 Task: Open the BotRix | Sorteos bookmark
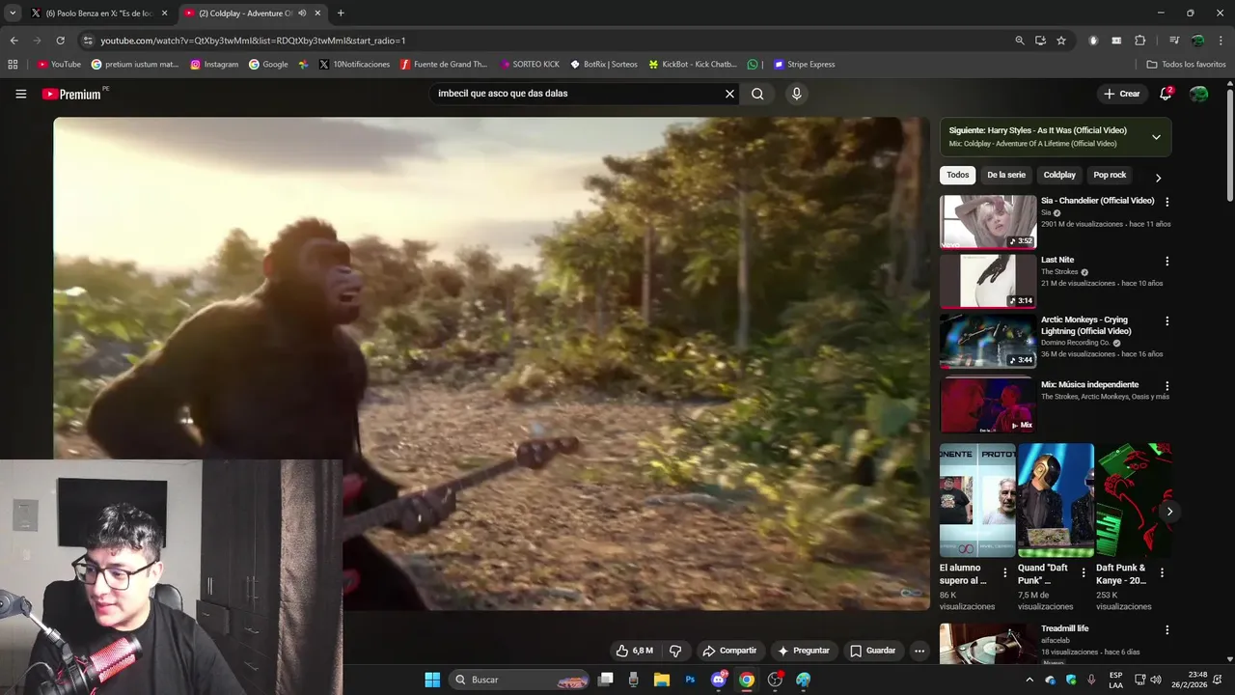click(603, 65)
